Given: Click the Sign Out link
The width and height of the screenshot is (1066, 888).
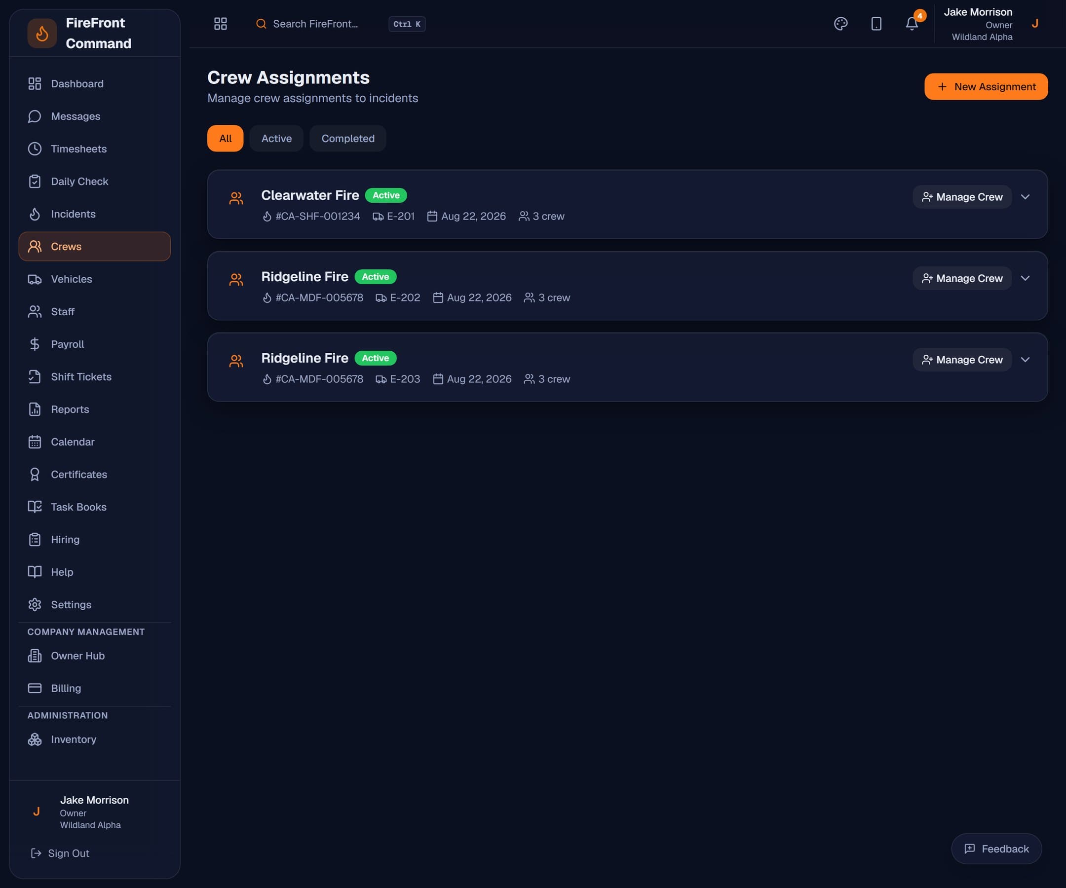Looking at the screenshot, I should tap(60, 853).
